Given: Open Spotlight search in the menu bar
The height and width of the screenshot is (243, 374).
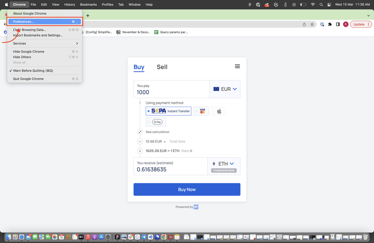Looking at the screenshot, I should pos(321,4).
